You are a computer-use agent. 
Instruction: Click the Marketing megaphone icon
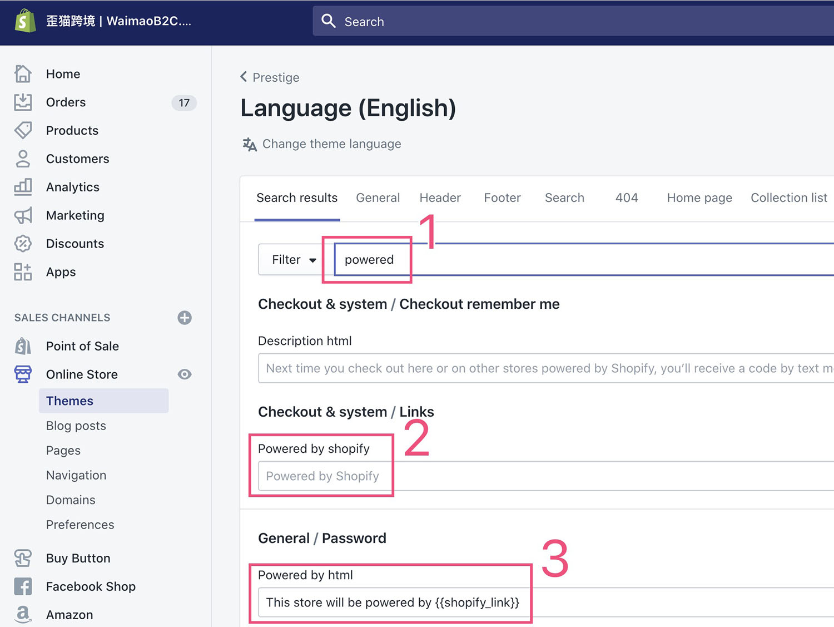click(x=23, y=215)
